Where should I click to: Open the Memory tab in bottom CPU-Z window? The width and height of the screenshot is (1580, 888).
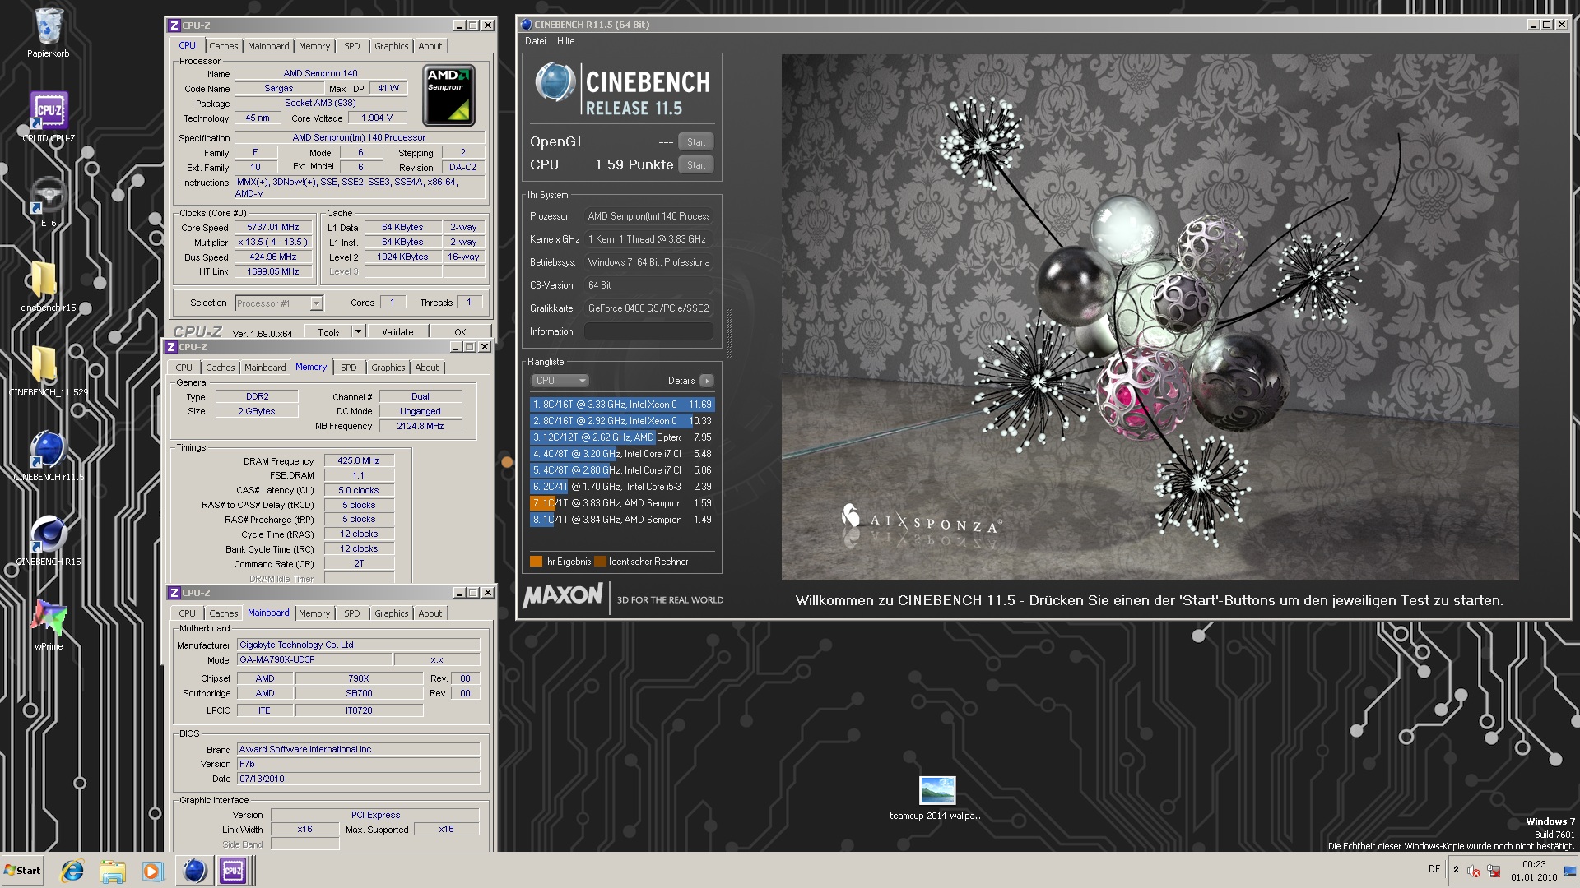click(314, 613)
